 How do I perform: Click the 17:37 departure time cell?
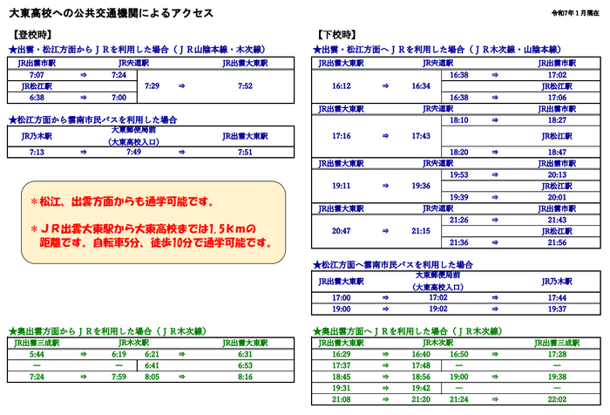[x=342, y=365]
